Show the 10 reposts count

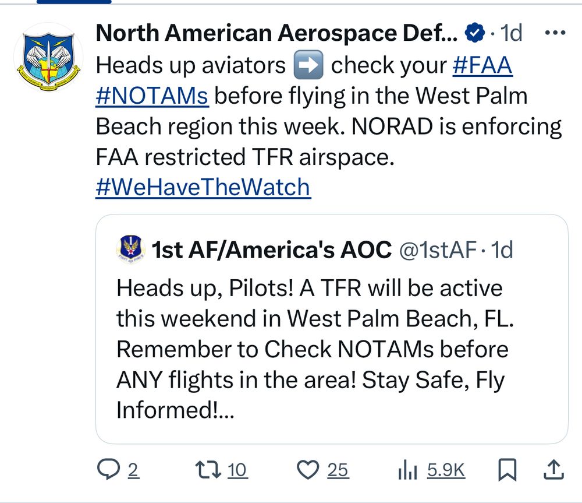(x=237, y=470)
